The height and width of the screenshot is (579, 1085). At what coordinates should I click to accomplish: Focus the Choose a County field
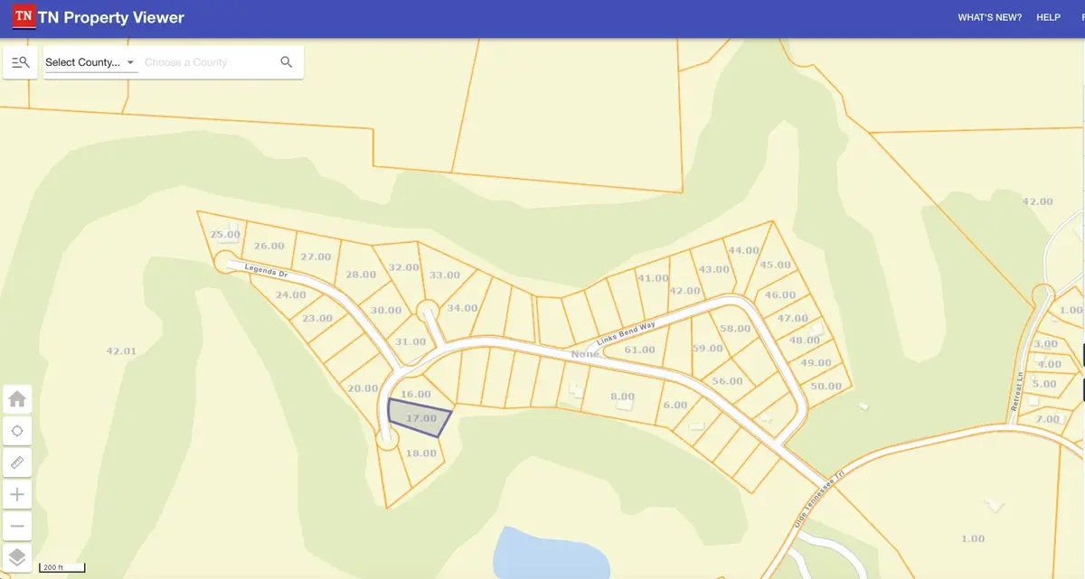pos(206,62)
